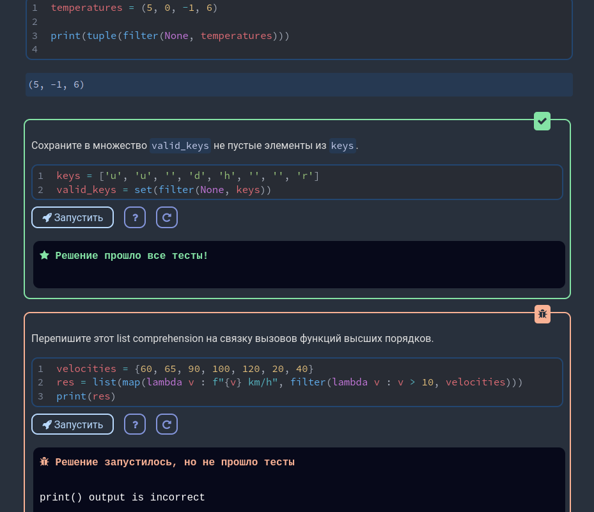Viewport: 594px width, 512px height.
Task: Click the green checkmark status badge
Action: click(x=542, y=121)
